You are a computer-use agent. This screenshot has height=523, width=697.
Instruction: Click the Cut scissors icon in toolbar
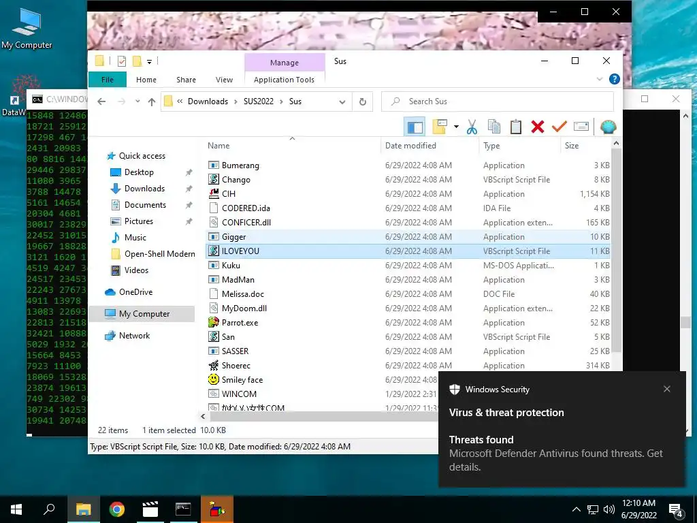tap(472, 127)
